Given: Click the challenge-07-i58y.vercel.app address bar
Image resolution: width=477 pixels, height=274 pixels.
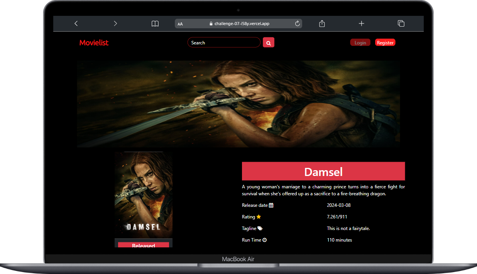Looking at the screenshot, I should pos(238,24).
